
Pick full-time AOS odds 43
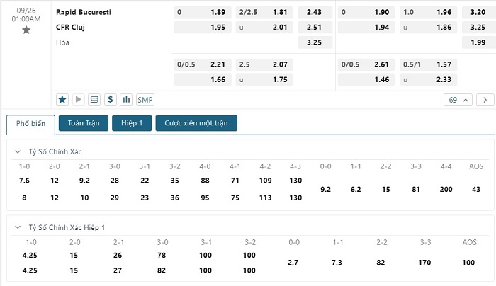click(476, 189)
